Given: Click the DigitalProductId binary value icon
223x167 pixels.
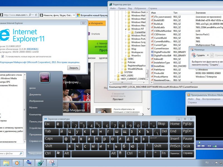Looking at the screenshot, I should 152,52.
